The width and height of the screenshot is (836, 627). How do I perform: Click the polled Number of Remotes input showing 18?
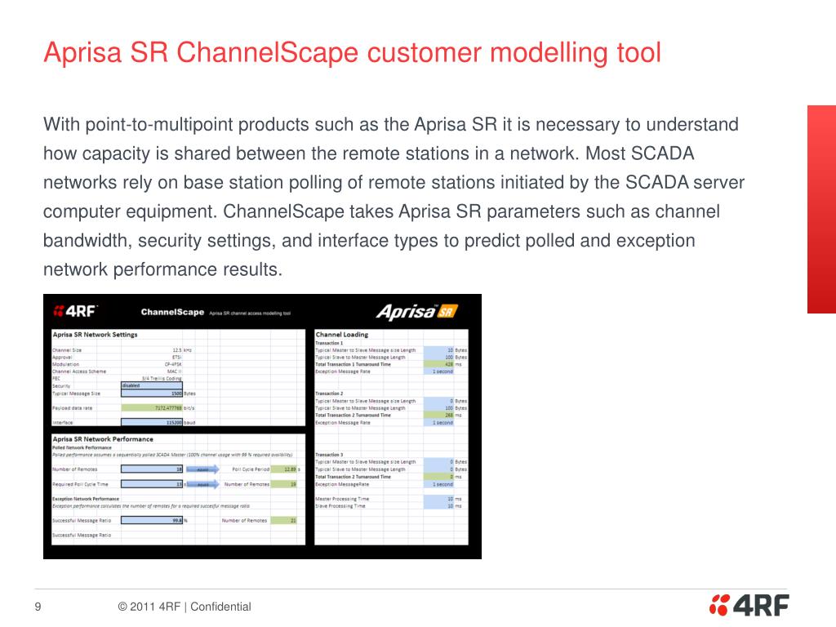coord(152,469)
